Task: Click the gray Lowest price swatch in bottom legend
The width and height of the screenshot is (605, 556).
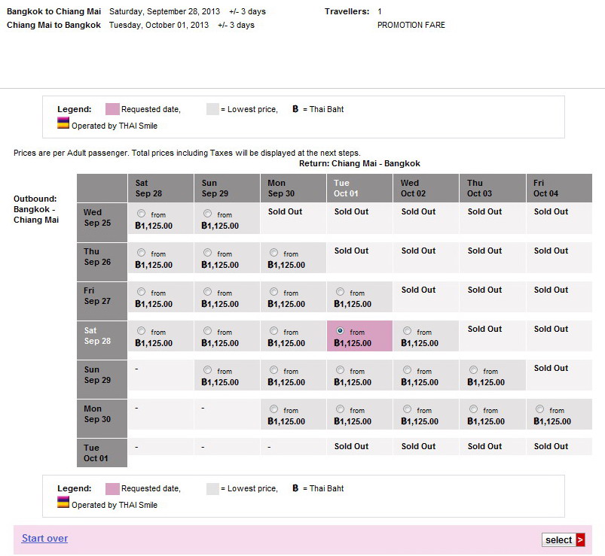Action: 212,488
